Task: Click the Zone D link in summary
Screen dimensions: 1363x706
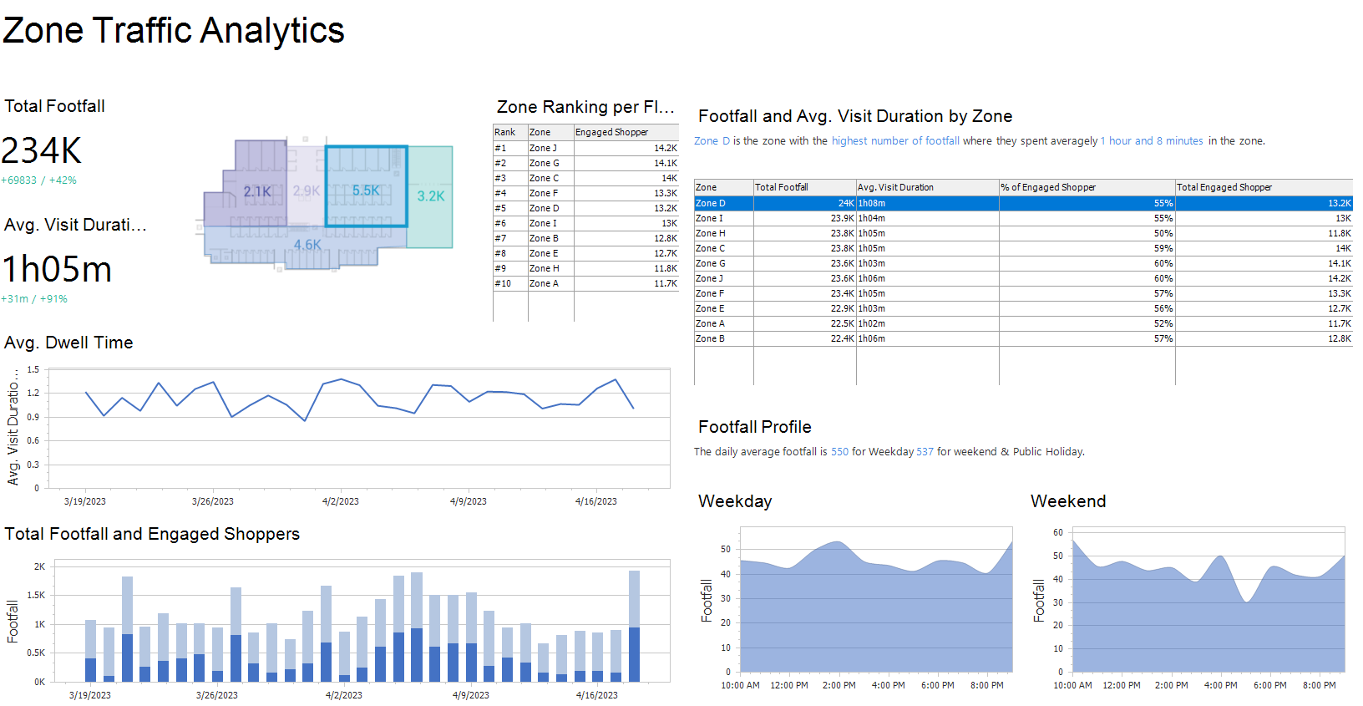Action: tap(712, 141)
